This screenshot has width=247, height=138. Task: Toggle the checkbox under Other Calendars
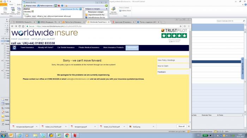click(5, 73)
